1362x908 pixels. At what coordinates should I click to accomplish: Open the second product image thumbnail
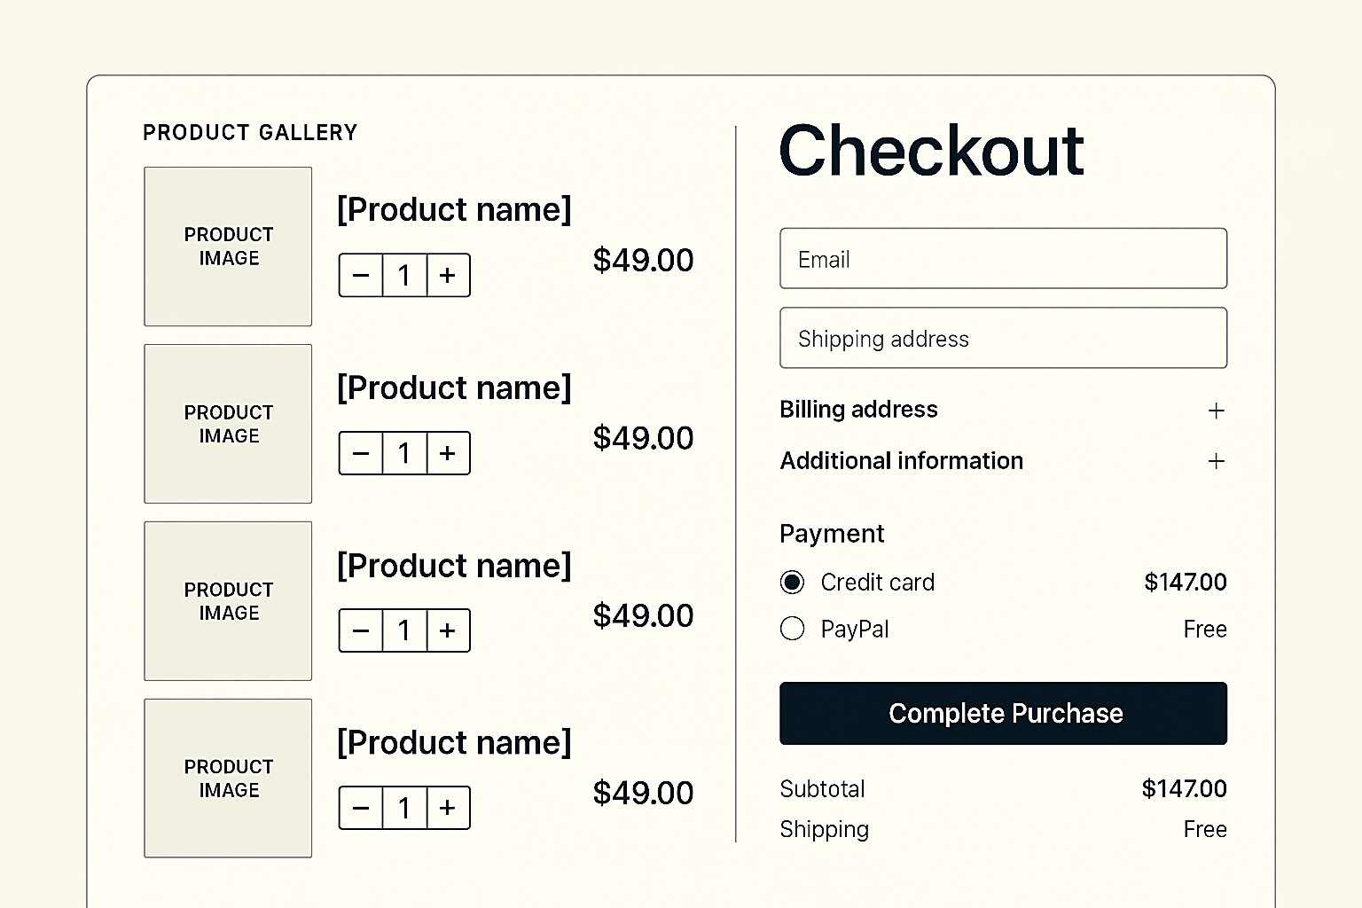coord(228,424)
